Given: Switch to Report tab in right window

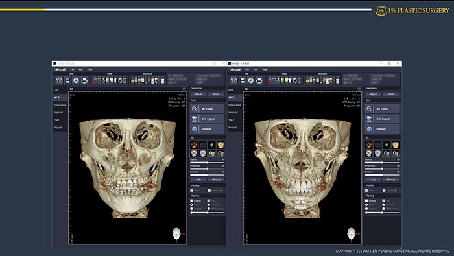Looking at the screenshot, I should [235, 128].
